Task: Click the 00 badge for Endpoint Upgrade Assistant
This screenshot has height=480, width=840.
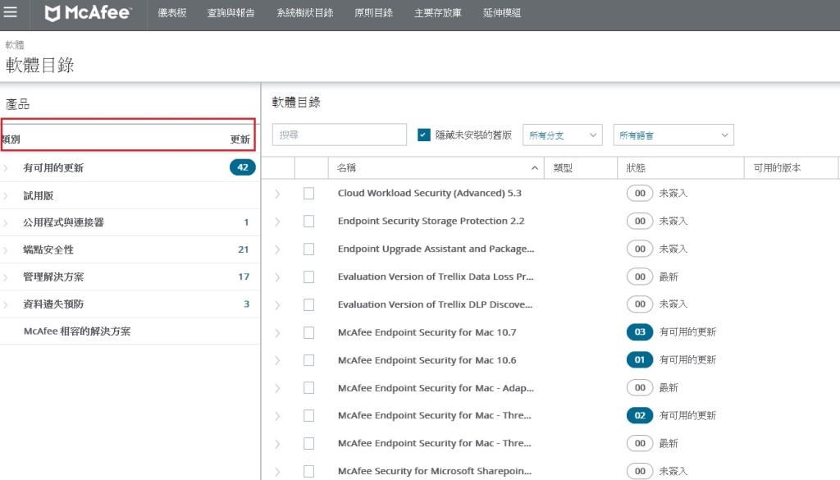Action: [x=640, y=249]
